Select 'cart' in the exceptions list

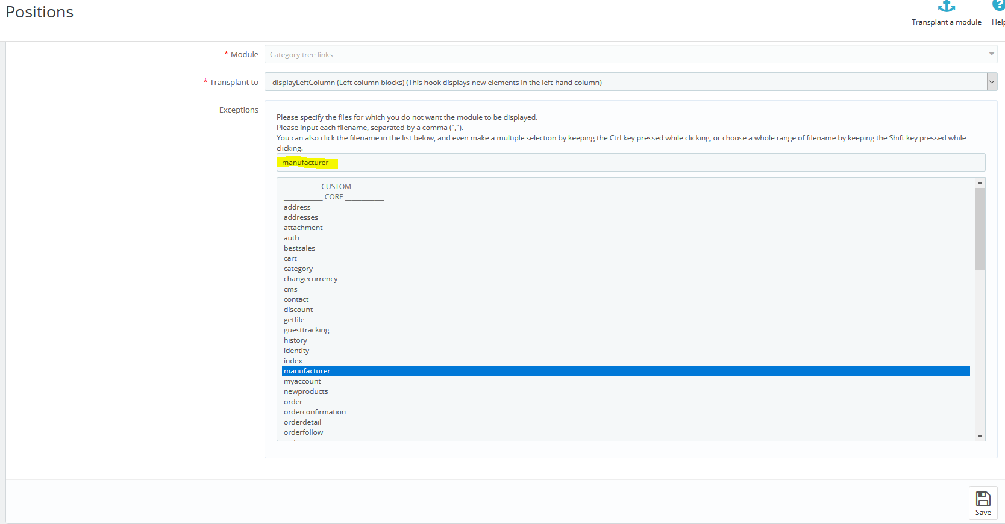point(626,258)
